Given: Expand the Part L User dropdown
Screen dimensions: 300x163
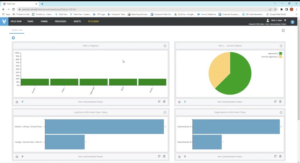Looking at the screenshot, I should [x=285, y=20].
